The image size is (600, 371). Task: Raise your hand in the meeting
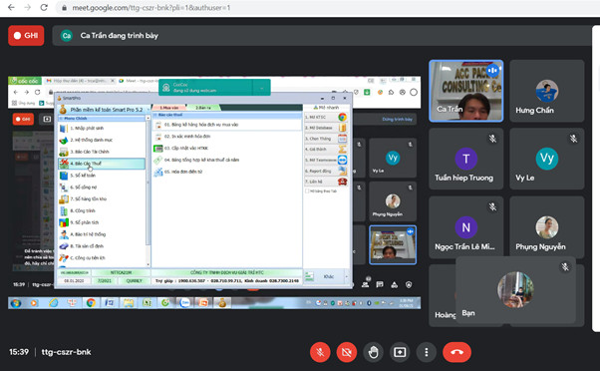pos(373,352)
